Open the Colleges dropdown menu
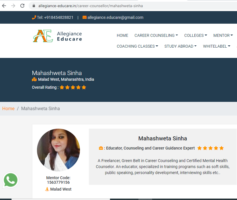 (x=195, y=35)
